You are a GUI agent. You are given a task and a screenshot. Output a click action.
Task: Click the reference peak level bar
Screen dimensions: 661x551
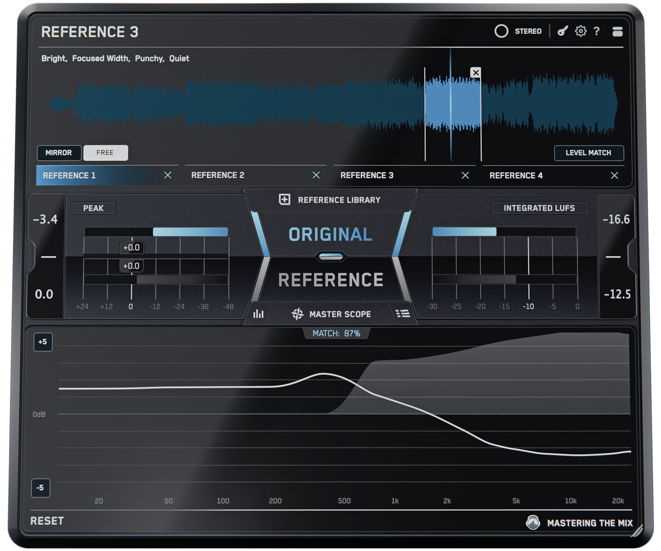pyautogui.click(x=156, y=279)
